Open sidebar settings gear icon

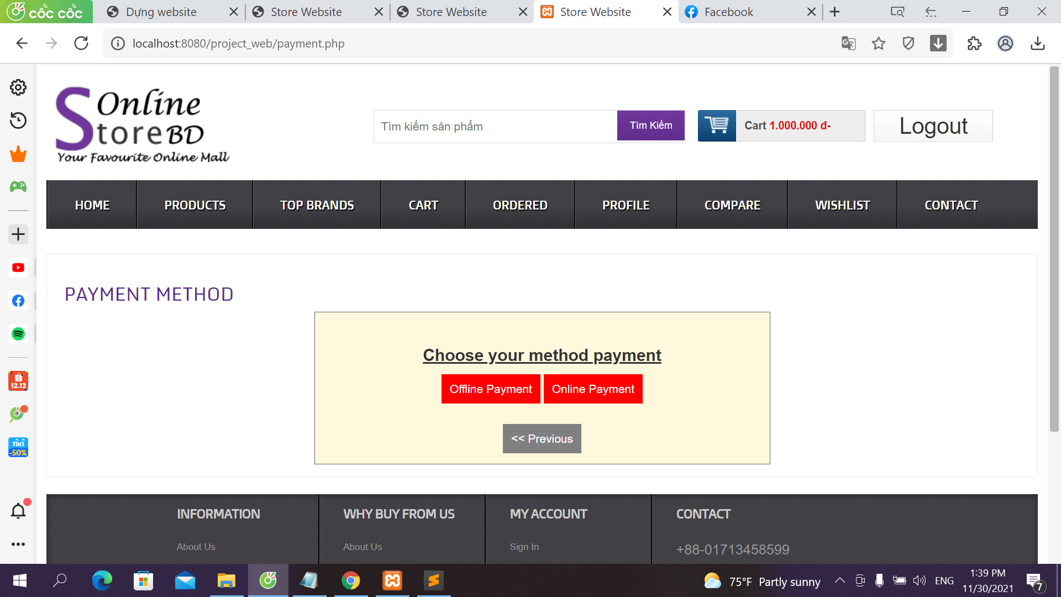(x=18, y=87)
